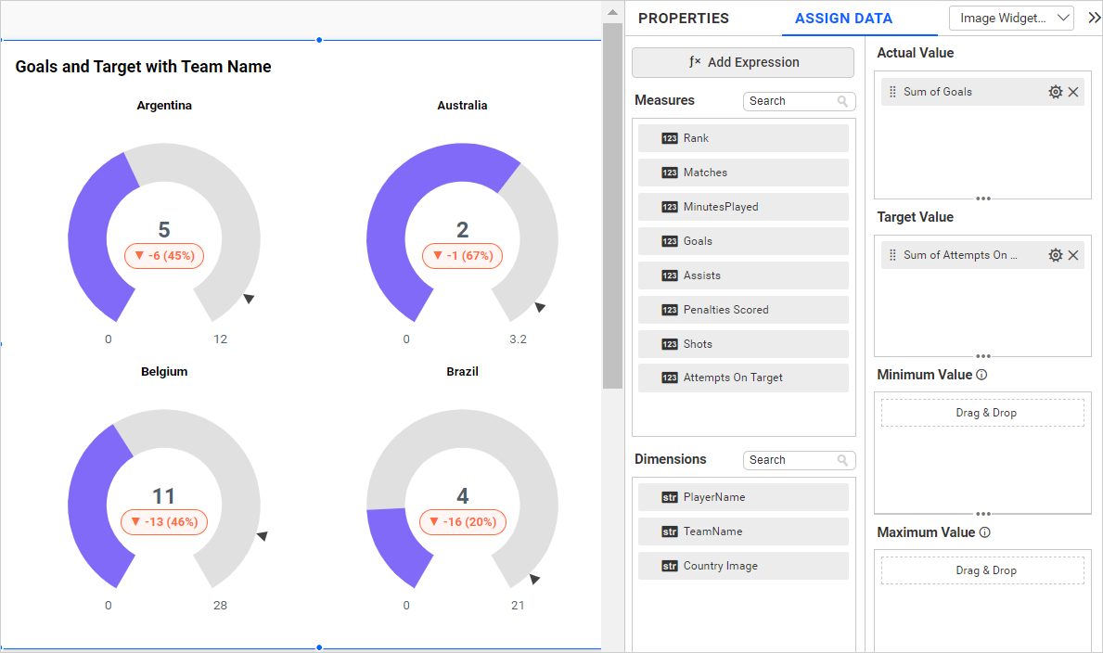Click the Maximum Value info icon

(984, 533)
